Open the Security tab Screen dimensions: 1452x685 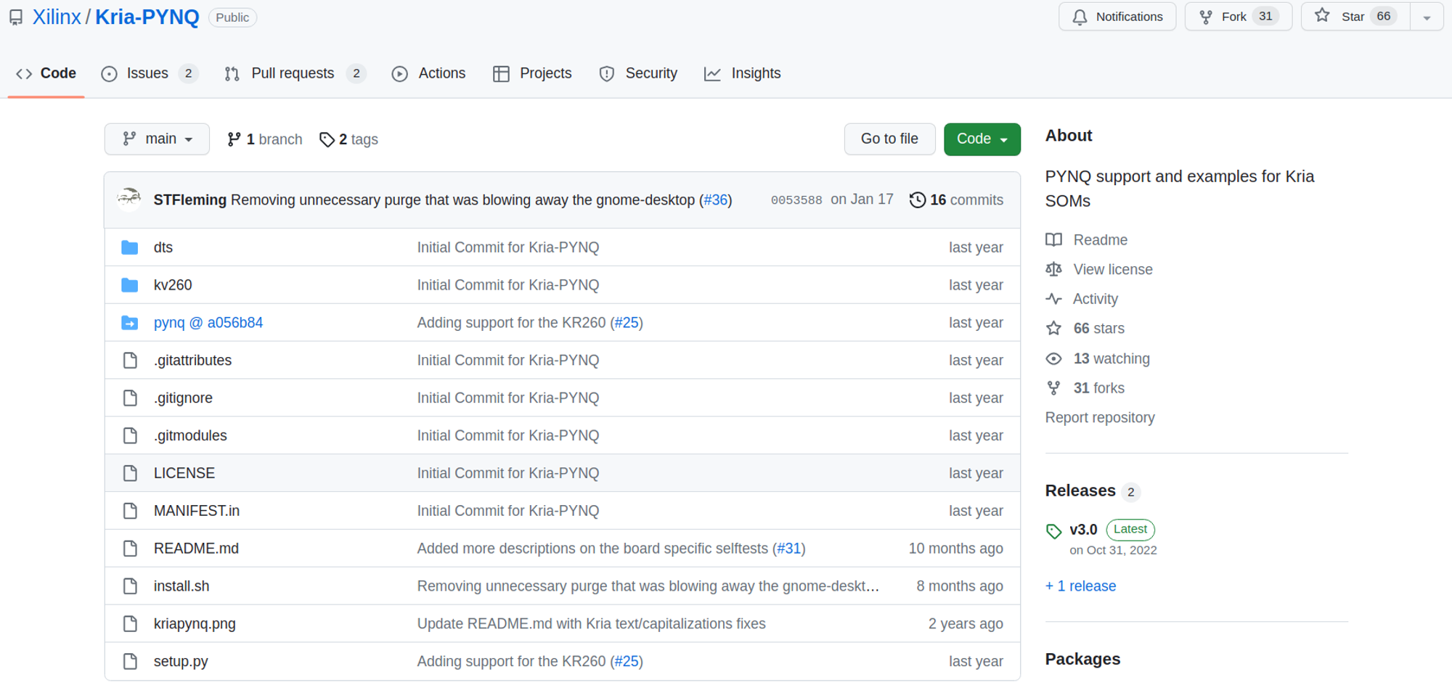click(638, 73)
